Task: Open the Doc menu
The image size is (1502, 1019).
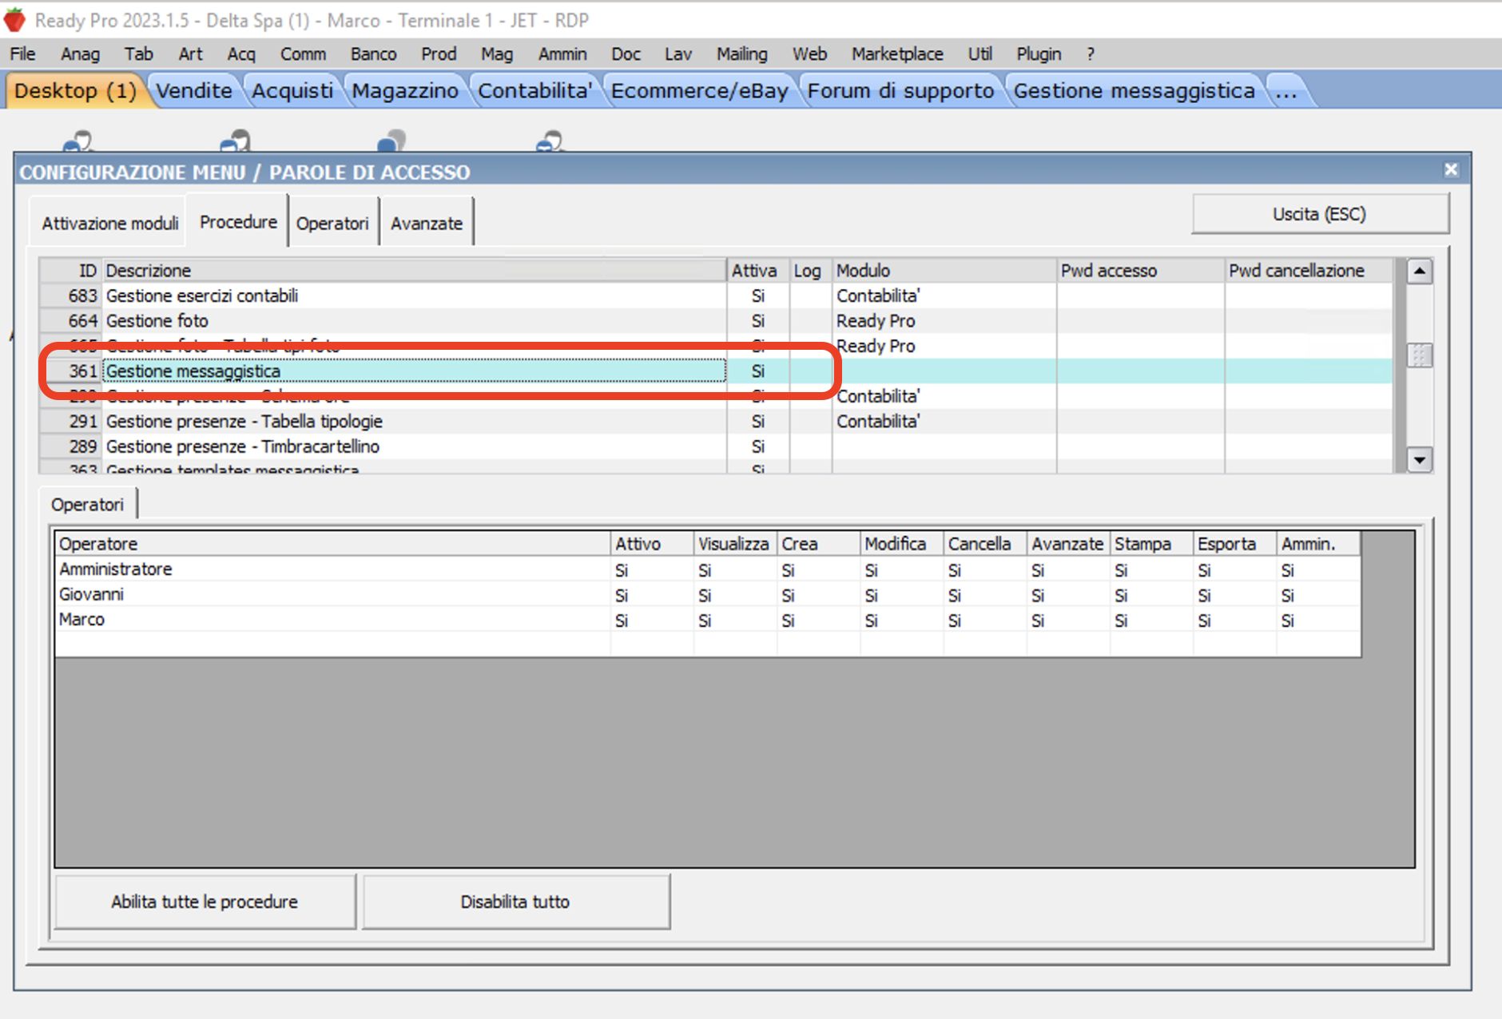Action: 626,54
